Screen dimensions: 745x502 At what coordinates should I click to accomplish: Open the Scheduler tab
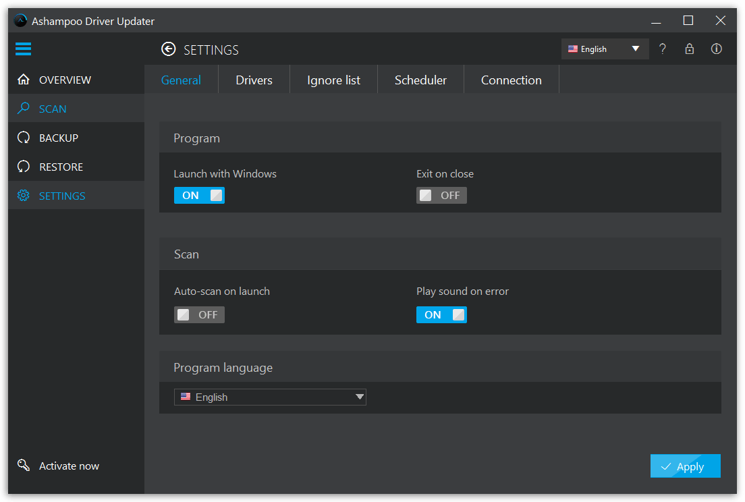(420, 79)
